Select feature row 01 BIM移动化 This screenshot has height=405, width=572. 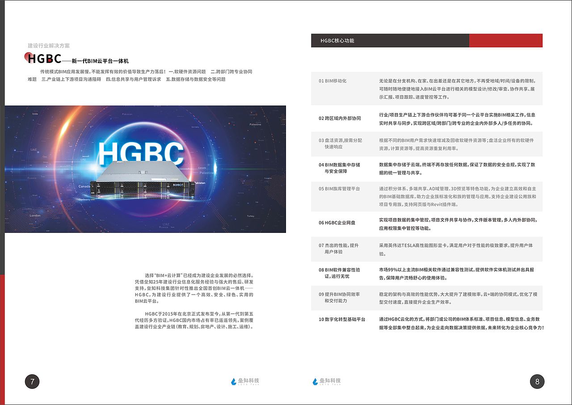point(427,89)
